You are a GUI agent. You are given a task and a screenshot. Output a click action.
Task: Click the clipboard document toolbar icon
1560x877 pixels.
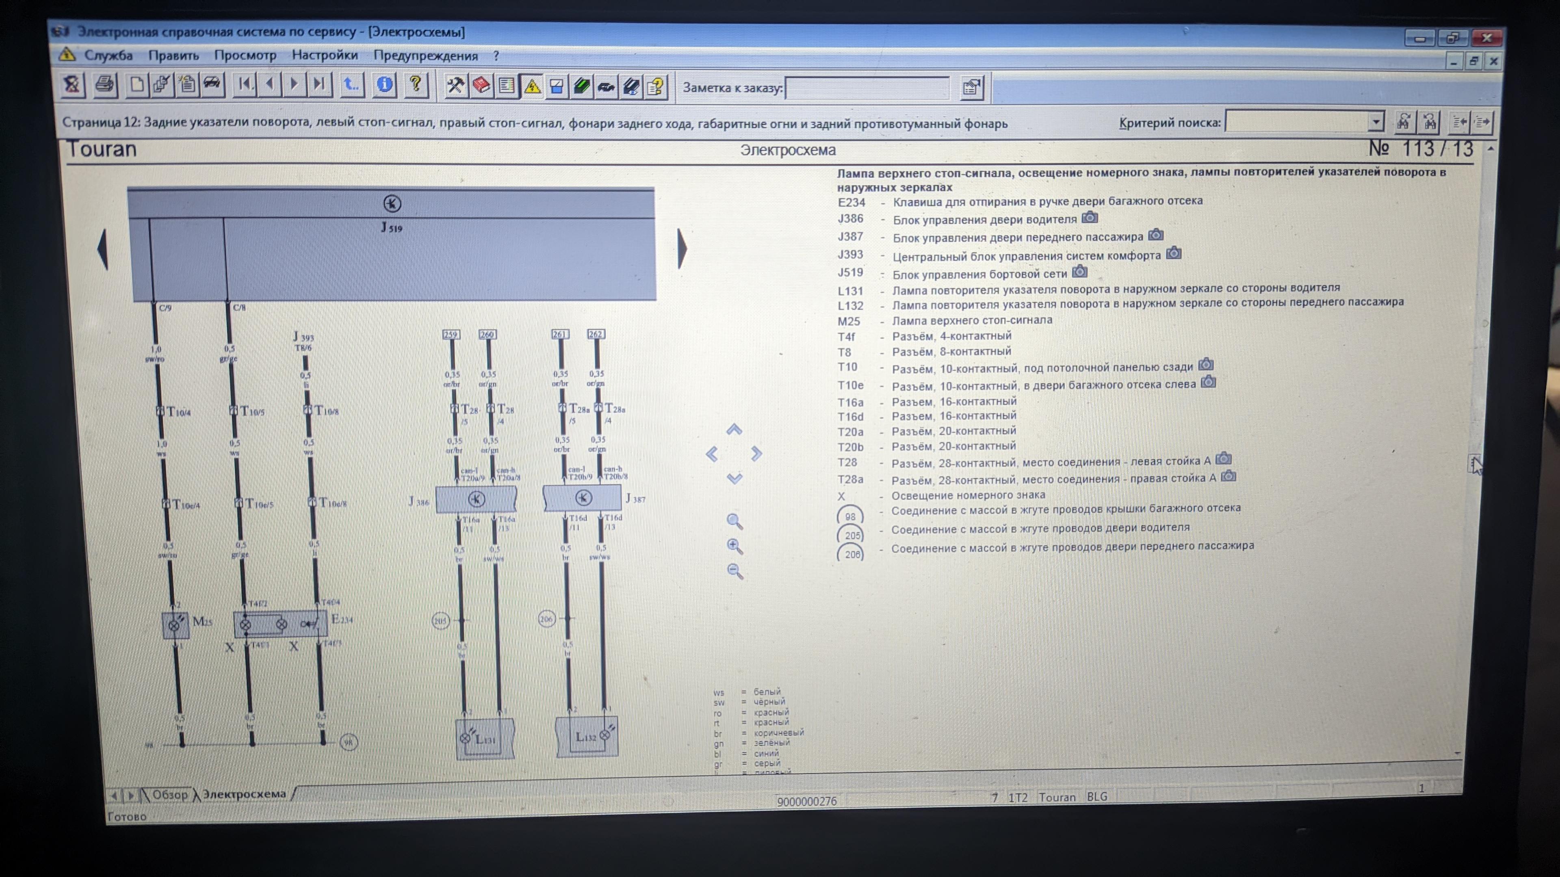point(187,84)
